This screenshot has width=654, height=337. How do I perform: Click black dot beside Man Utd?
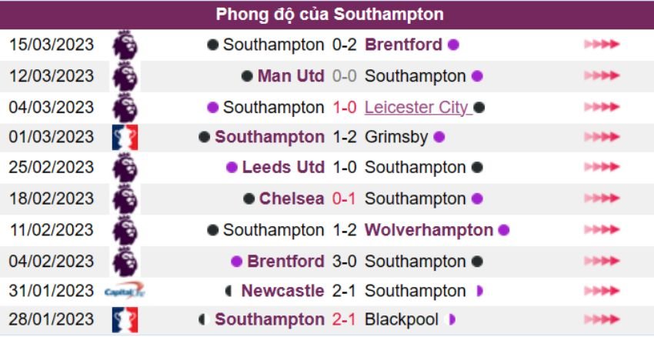coord(247,76)
